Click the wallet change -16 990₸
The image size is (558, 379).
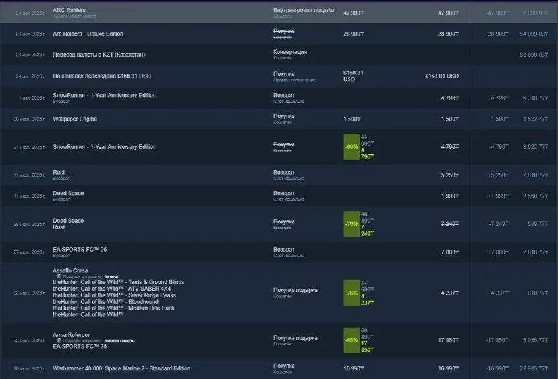coord(497,368)
